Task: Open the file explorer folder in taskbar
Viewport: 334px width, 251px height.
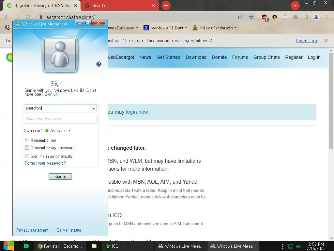Action: (x=94, y=246)
